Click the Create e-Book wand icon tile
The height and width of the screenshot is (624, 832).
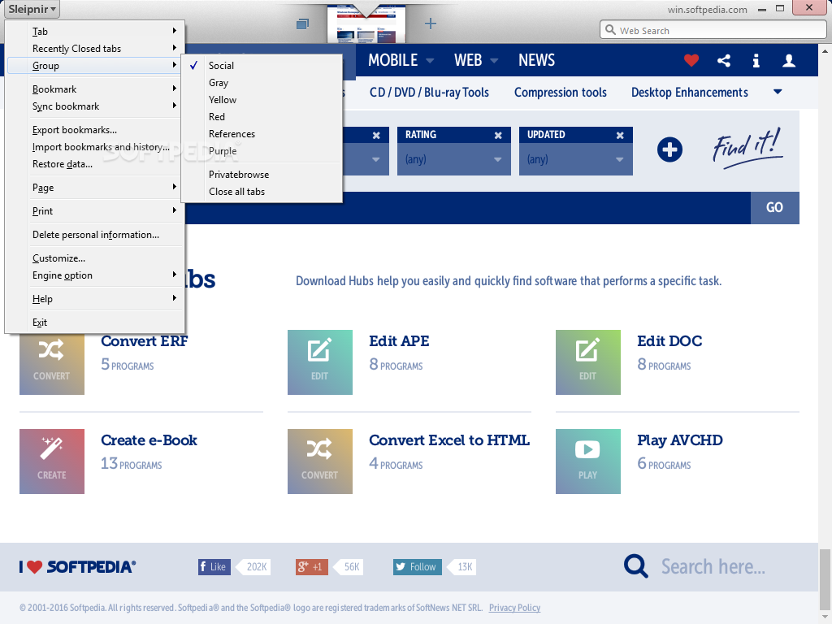click(52, 461)
